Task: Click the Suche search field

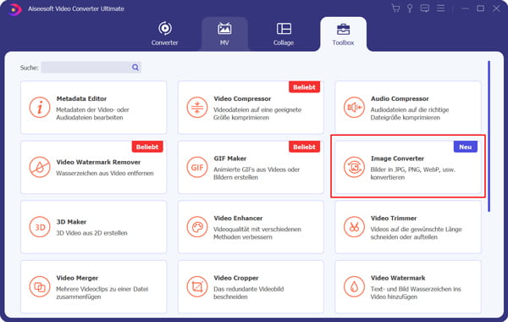Action: tap(86, 68)
